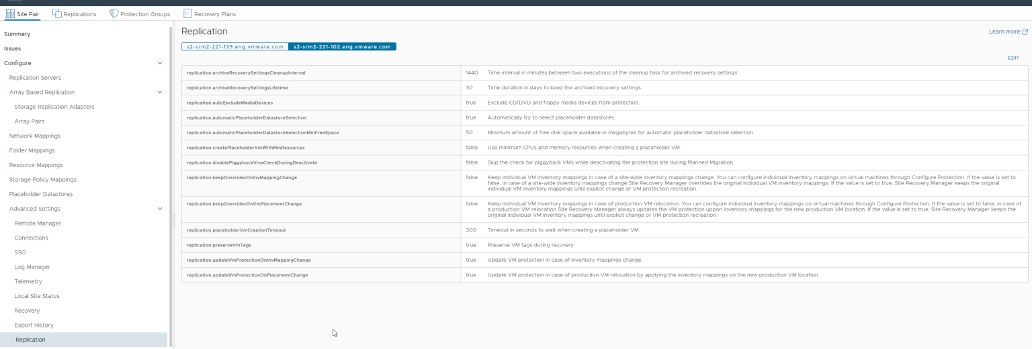
Task: Click the Replications icon in top bar
Action: pyautogui.click(x=57, y=13)
